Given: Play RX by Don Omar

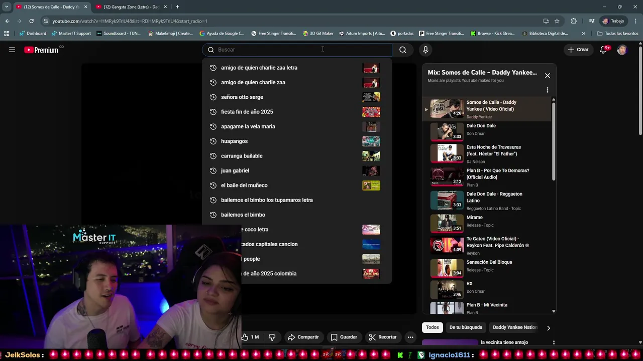Looking at the screenshot, I should point(487,289).
